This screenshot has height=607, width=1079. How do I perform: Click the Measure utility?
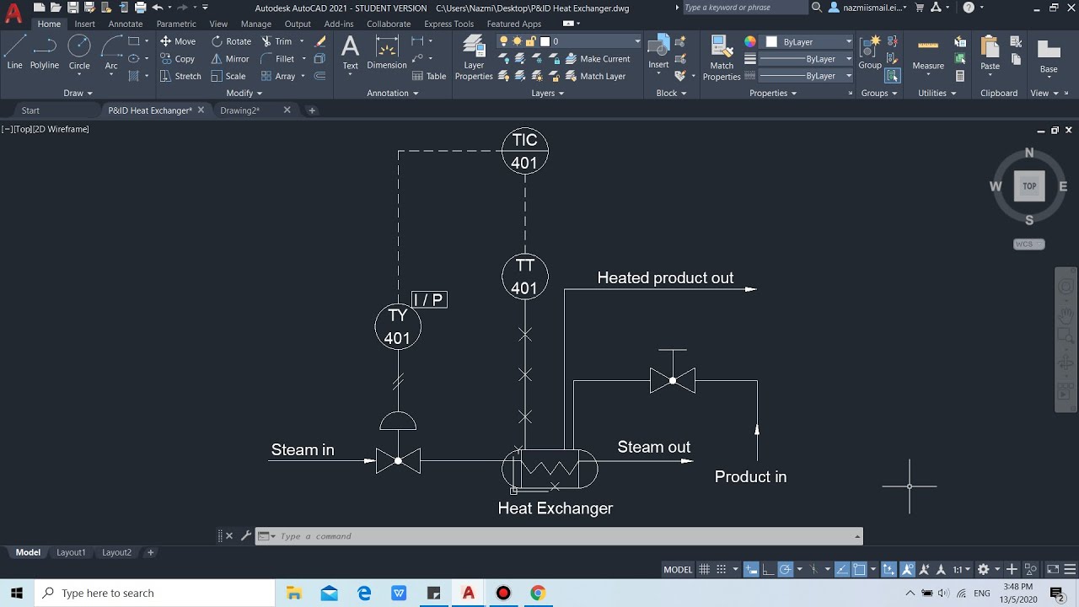tap(928, 52)
